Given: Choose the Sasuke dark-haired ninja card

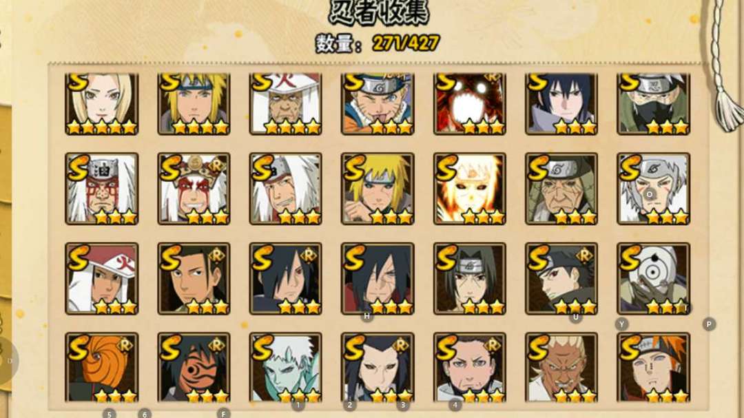Looking at the screenshot, I should click(561, 103).
